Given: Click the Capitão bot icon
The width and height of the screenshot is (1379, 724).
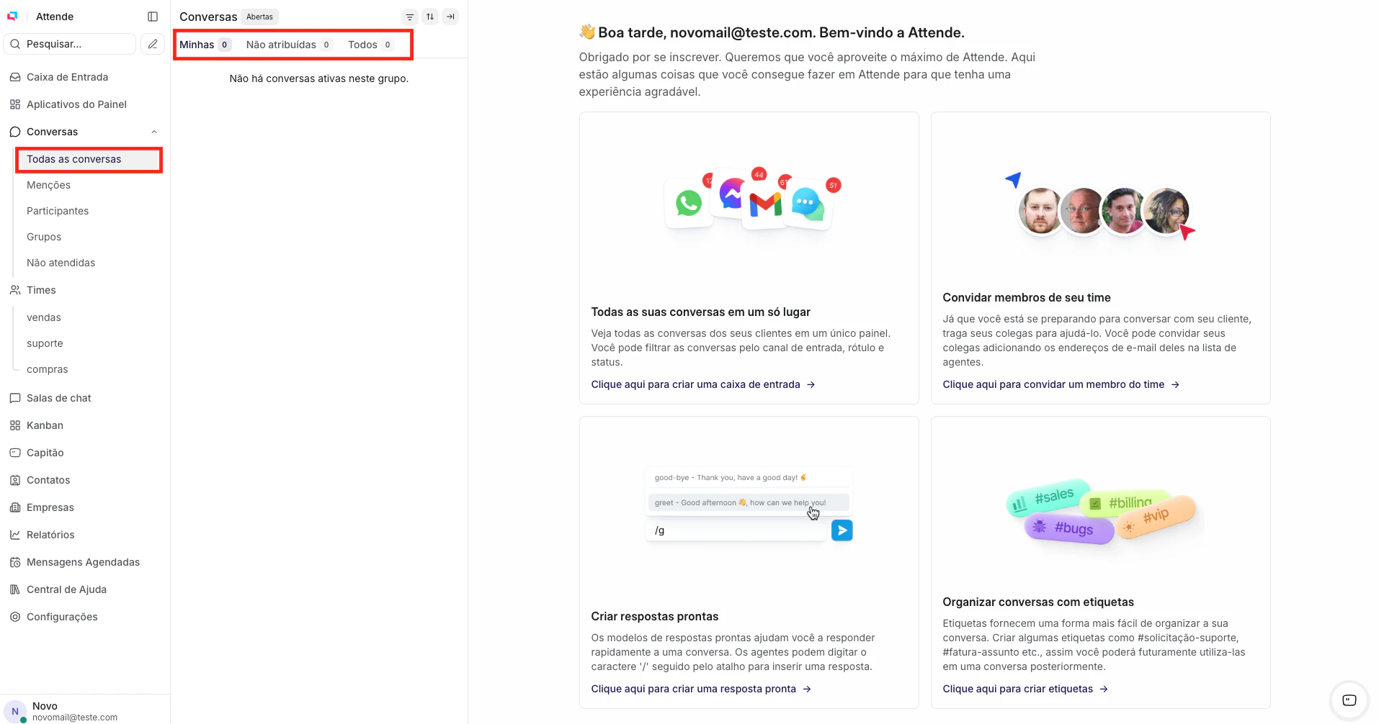Looking at the screenshot, I should tap(15, 453).
